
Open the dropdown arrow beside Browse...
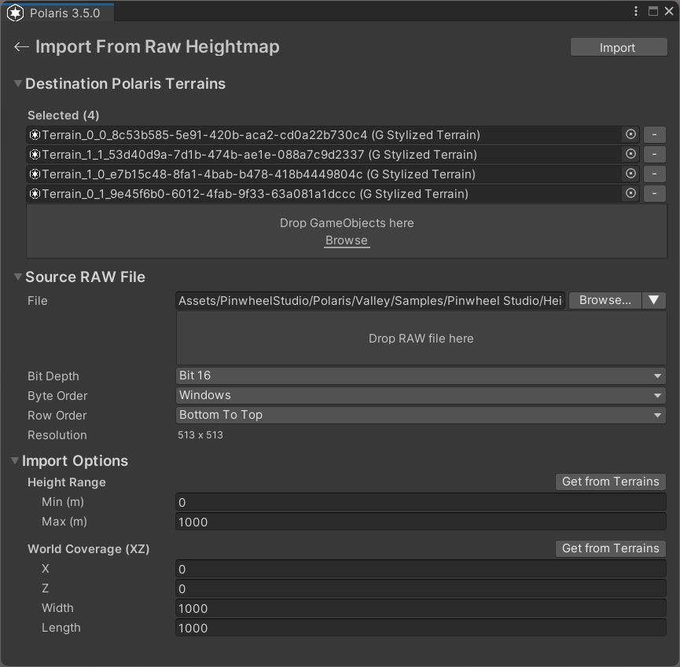(x=653, y=300)
